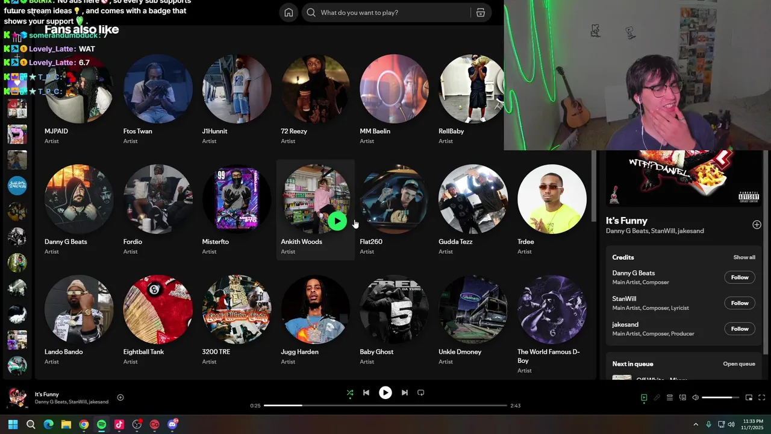
Task: Open the Flat260 artist card
Action: [x=395, y=210]
